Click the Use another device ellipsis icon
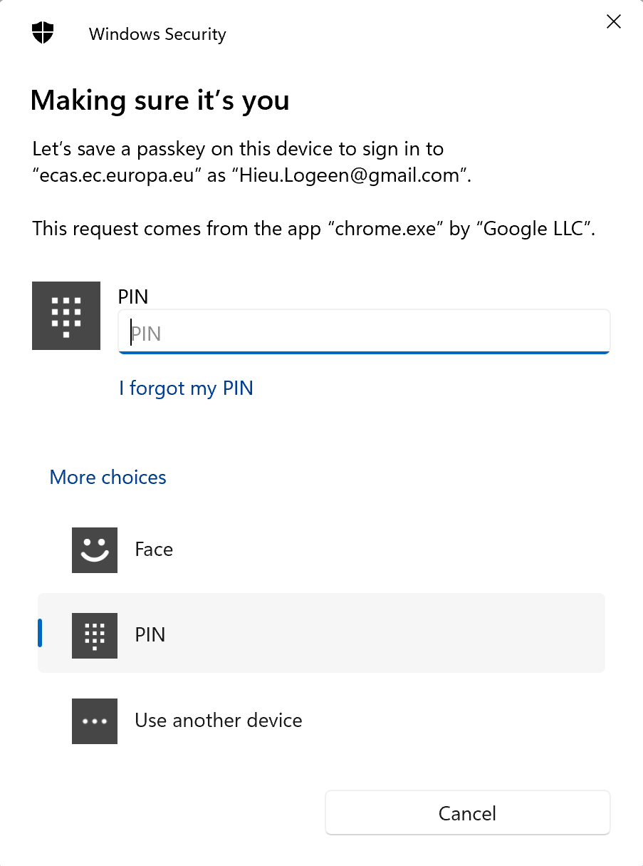 pos(94,721)
